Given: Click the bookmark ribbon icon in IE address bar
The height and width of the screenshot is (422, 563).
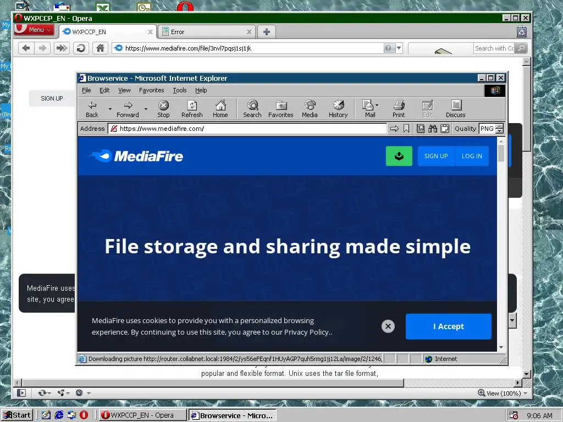Looking at the screenshot, I should click(406, 129).
